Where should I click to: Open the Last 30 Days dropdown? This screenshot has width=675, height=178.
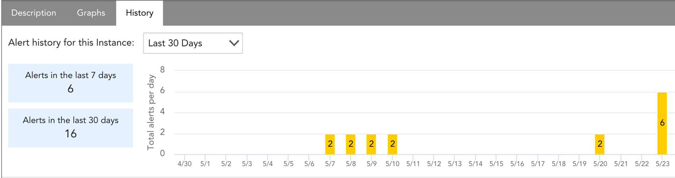(193, 43)
